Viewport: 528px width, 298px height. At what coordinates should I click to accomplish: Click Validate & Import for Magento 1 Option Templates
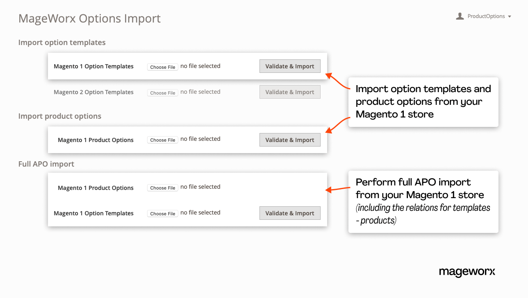click(x=290, y=66)
